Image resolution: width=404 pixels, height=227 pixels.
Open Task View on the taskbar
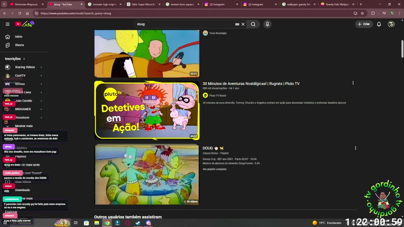(x=76, y=223)
